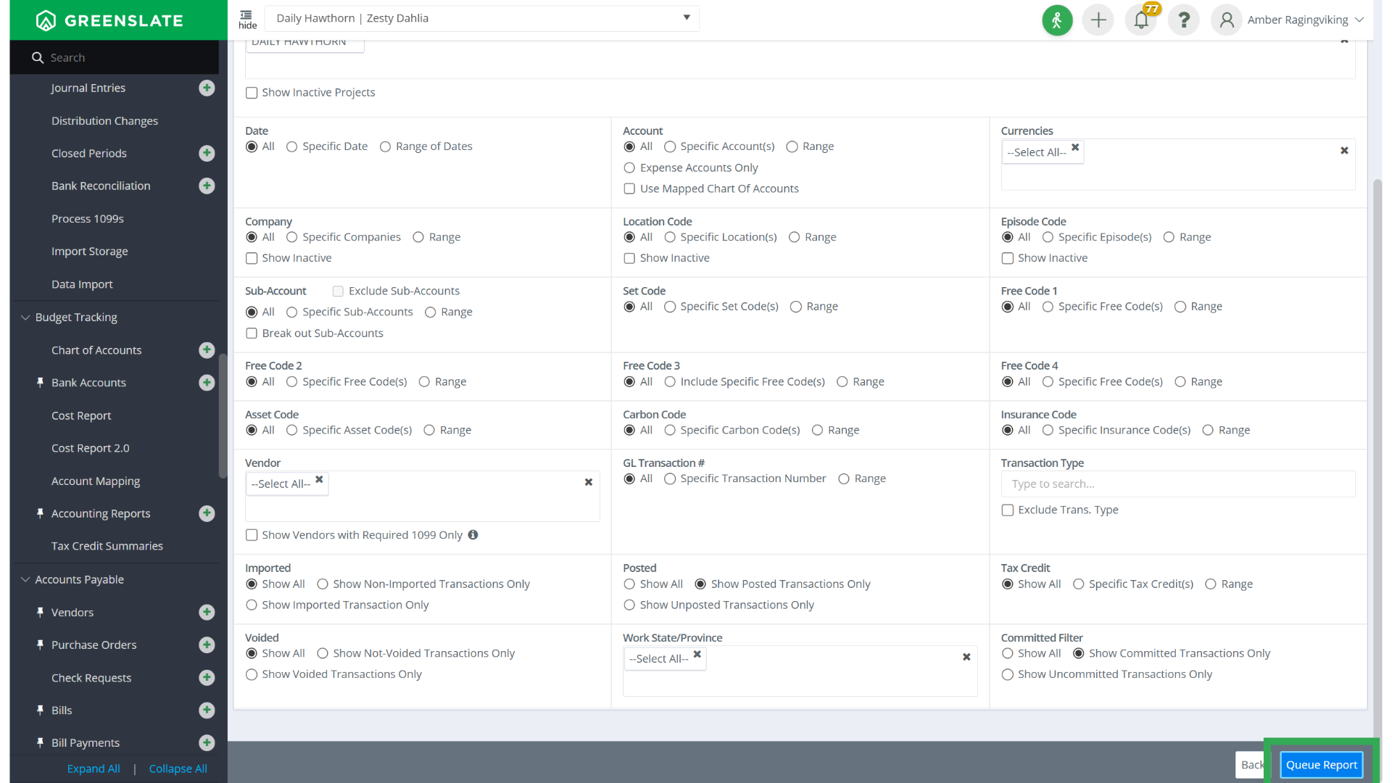The height and width of the screenshot is (783, 1392).
Task: Select Show Uncommitted Transactions Only
Action: click(1008, 675)
